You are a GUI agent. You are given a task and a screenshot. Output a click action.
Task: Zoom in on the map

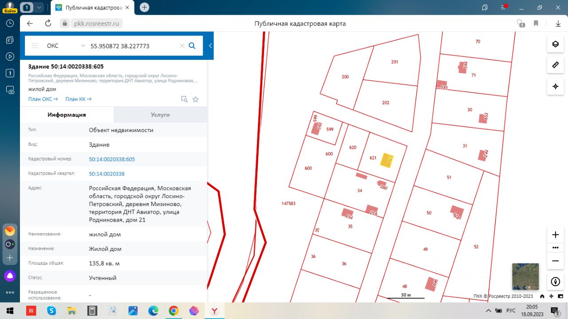(555, 235)
